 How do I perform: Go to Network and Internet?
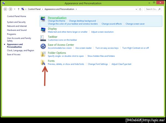click(x=17, y=26)
